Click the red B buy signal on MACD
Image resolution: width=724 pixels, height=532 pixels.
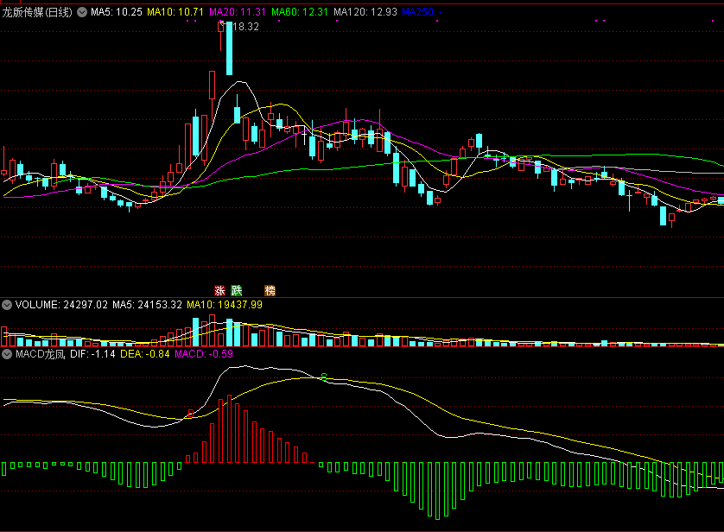191,413
